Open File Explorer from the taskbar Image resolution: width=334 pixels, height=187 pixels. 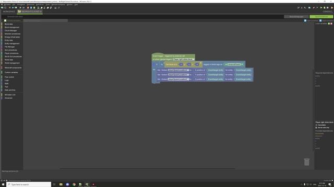61,184
